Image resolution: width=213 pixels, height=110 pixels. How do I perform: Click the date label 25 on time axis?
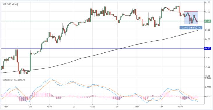(x=74, y=107)
